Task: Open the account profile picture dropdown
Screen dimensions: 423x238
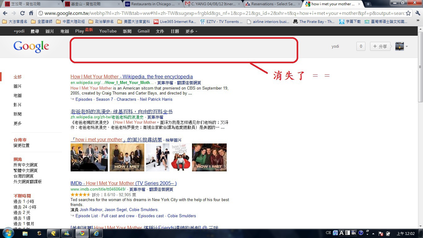Action: pyautogui.click(x=402, y=46)
